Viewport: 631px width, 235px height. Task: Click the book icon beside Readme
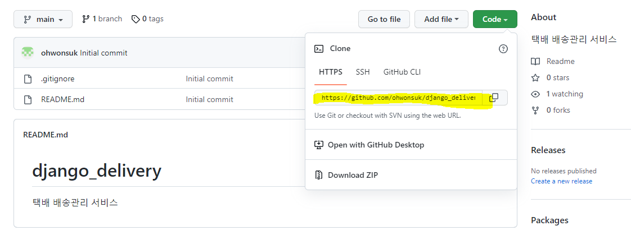(535, 62)
